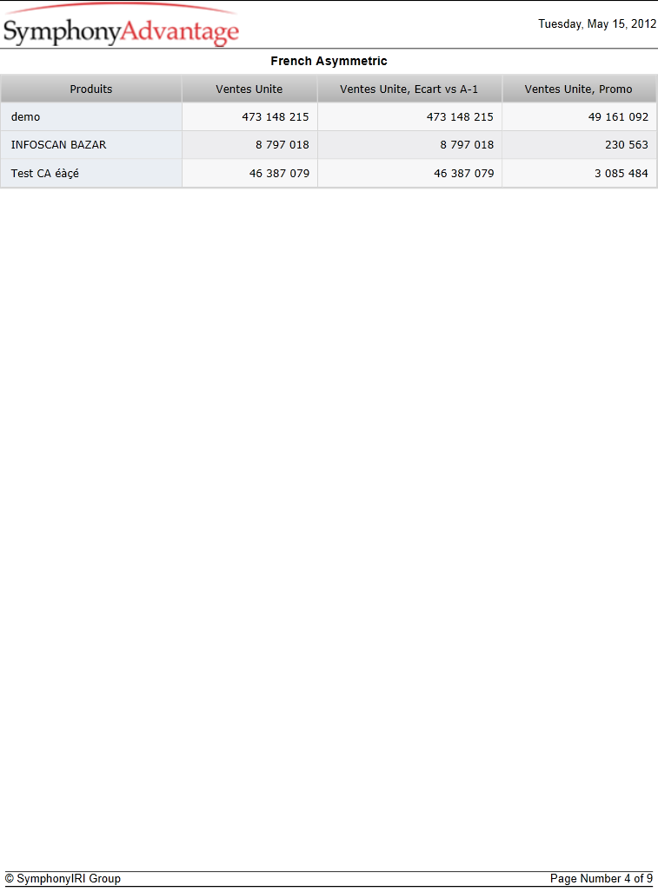Click the INFOSCAN BAZAR row label
Viewport: 658px width, 892px height.
[58, 144]
